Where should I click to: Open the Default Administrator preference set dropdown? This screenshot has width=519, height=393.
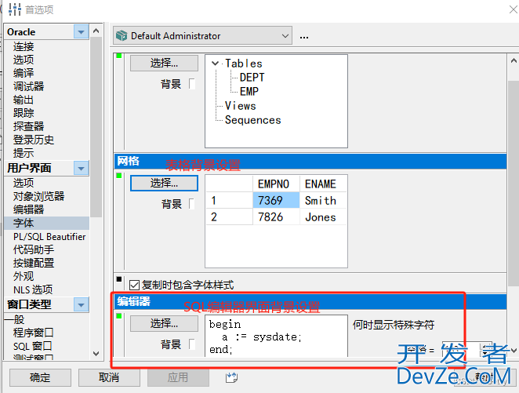coord(202,35)
